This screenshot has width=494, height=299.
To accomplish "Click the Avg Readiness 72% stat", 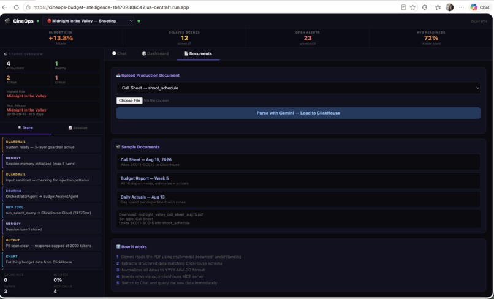I will (x=431, y=38).
